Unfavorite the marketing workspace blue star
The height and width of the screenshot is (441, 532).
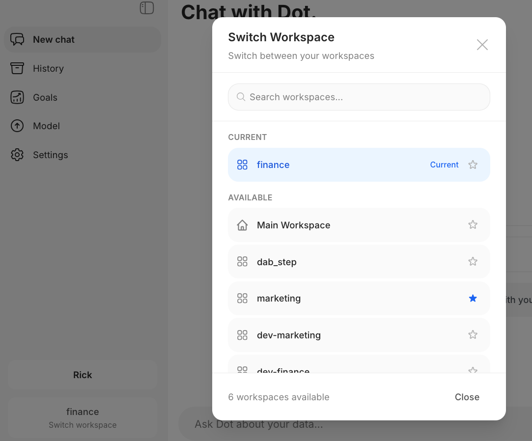pos(473,298)
